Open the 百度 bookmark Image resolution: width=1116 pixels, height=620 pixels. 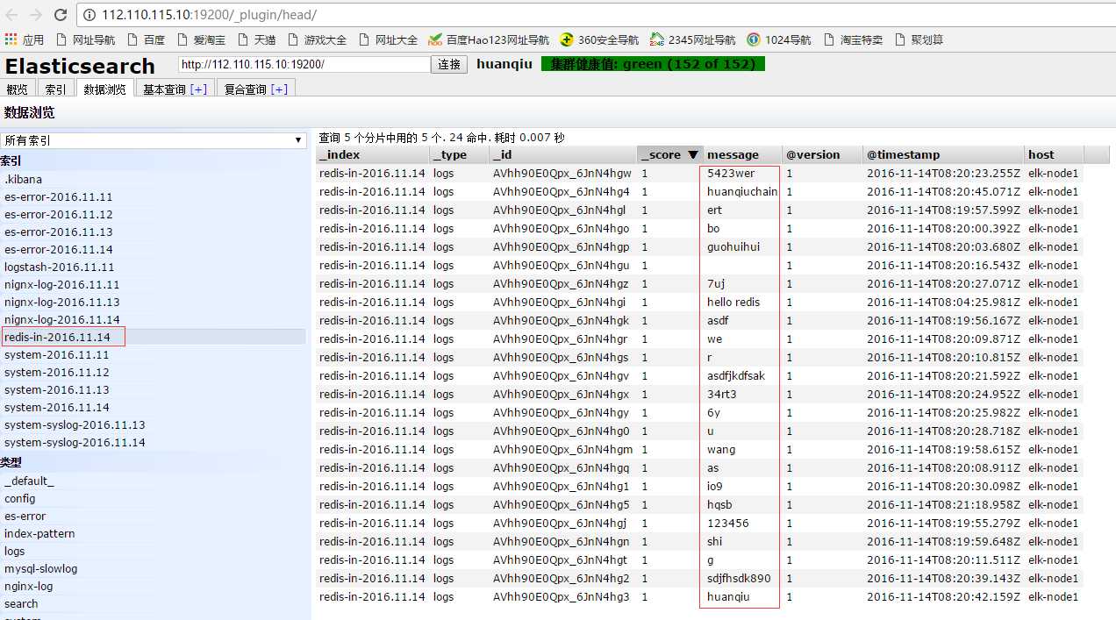(146, 39)
